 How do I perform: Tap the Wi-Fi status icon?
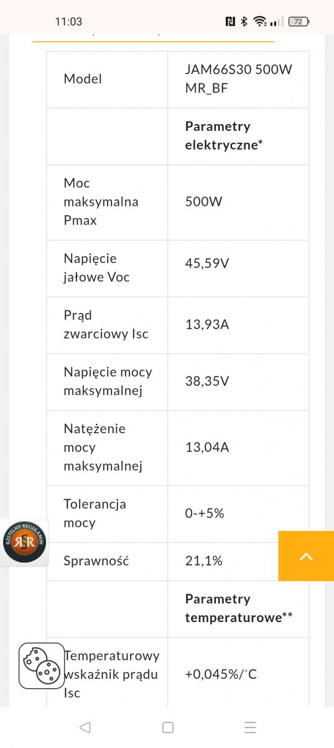point(259,21)
